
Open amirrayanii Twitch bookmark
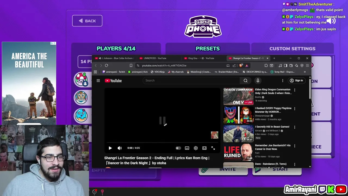(114, 72)
